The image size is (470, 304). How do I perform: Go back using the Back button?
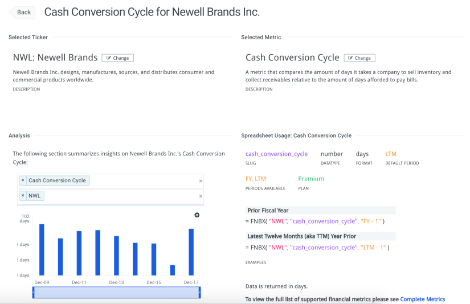tap(22, 13)
